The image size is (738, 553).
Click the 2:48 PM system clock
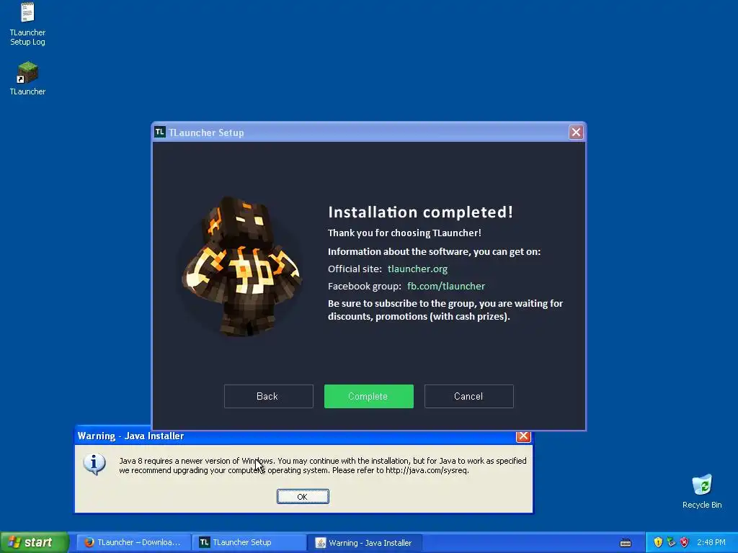[711, 543]
